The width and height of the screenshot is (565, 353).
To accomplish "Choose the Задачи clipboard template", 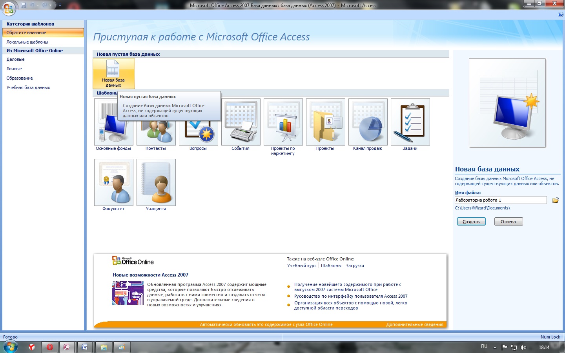I will coord(410,125).
